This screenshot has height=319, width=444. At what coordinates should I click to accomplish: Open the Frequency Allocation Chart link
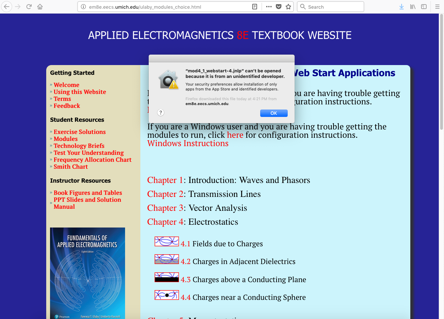coord(92,160)
